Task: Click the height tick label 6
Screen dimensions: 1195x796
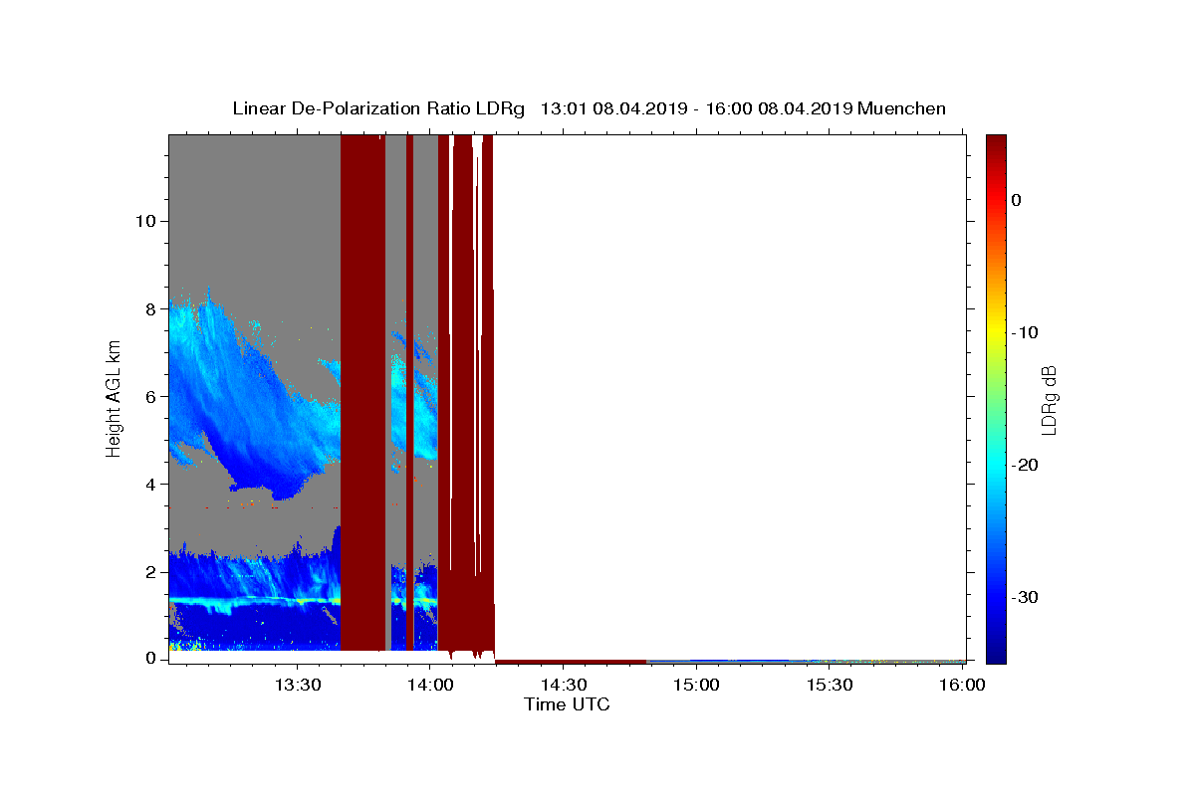Action: click(x=148, y=396)
